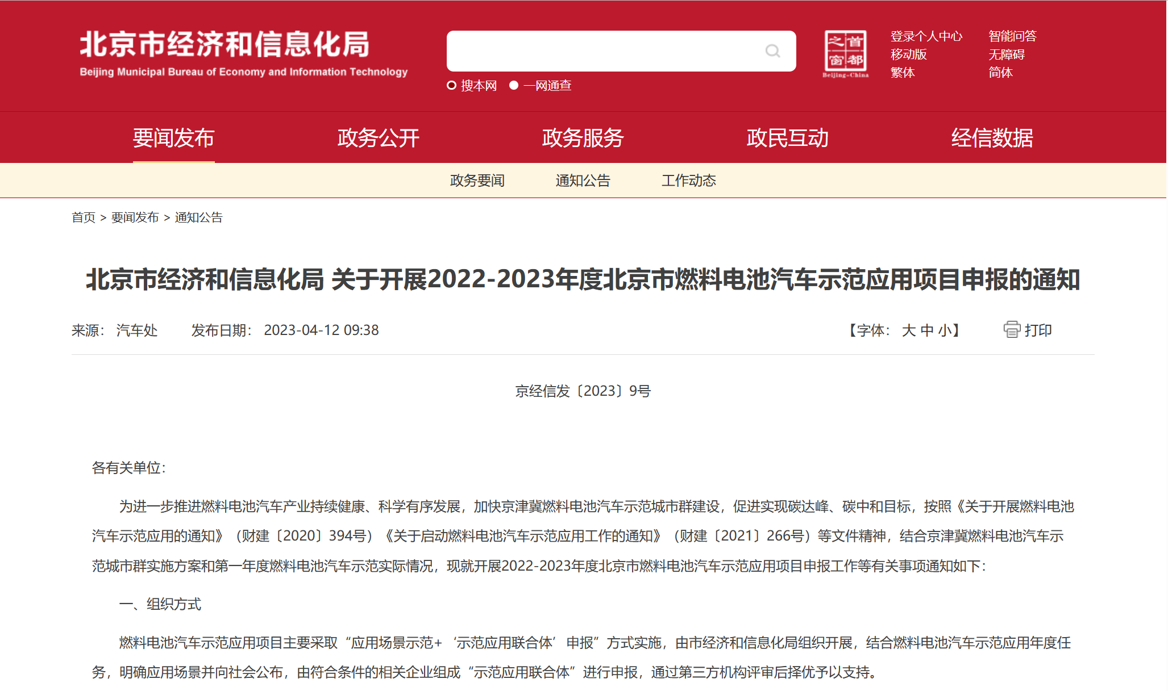Open the 经信数据 navigation tab
This screenshot has height=691, width=1168.
coord(992,138)
